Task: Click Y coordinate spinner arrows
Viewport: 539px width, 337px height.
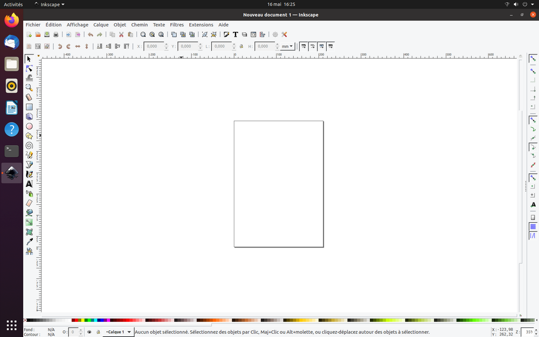Action: [201, 46]
